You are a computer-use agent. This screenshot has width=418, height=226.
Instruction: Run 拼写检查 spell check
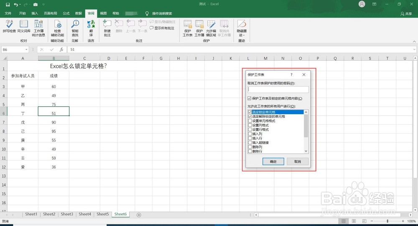tap(9, 26)
